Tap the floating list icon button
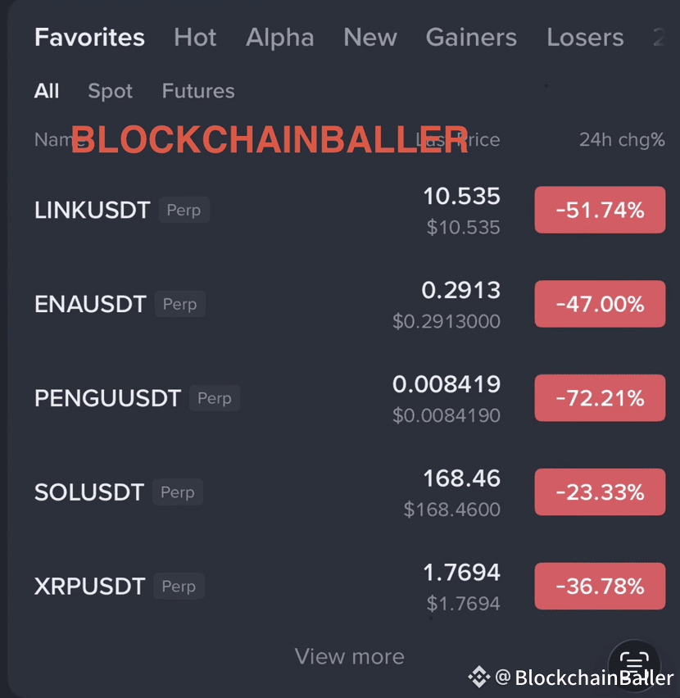Viewport: 680px width, 698px height. [x=634, y=660]
